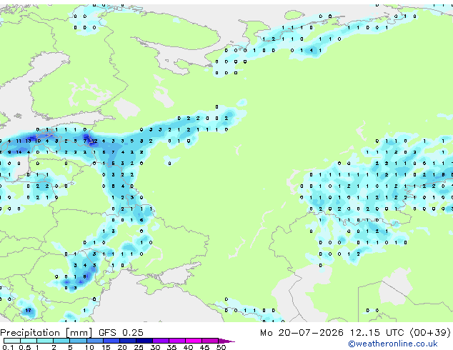Pick the navy legend swatch between 25 and 30
453x350 pixels.
pyautogui.click(x=144, y=341)
